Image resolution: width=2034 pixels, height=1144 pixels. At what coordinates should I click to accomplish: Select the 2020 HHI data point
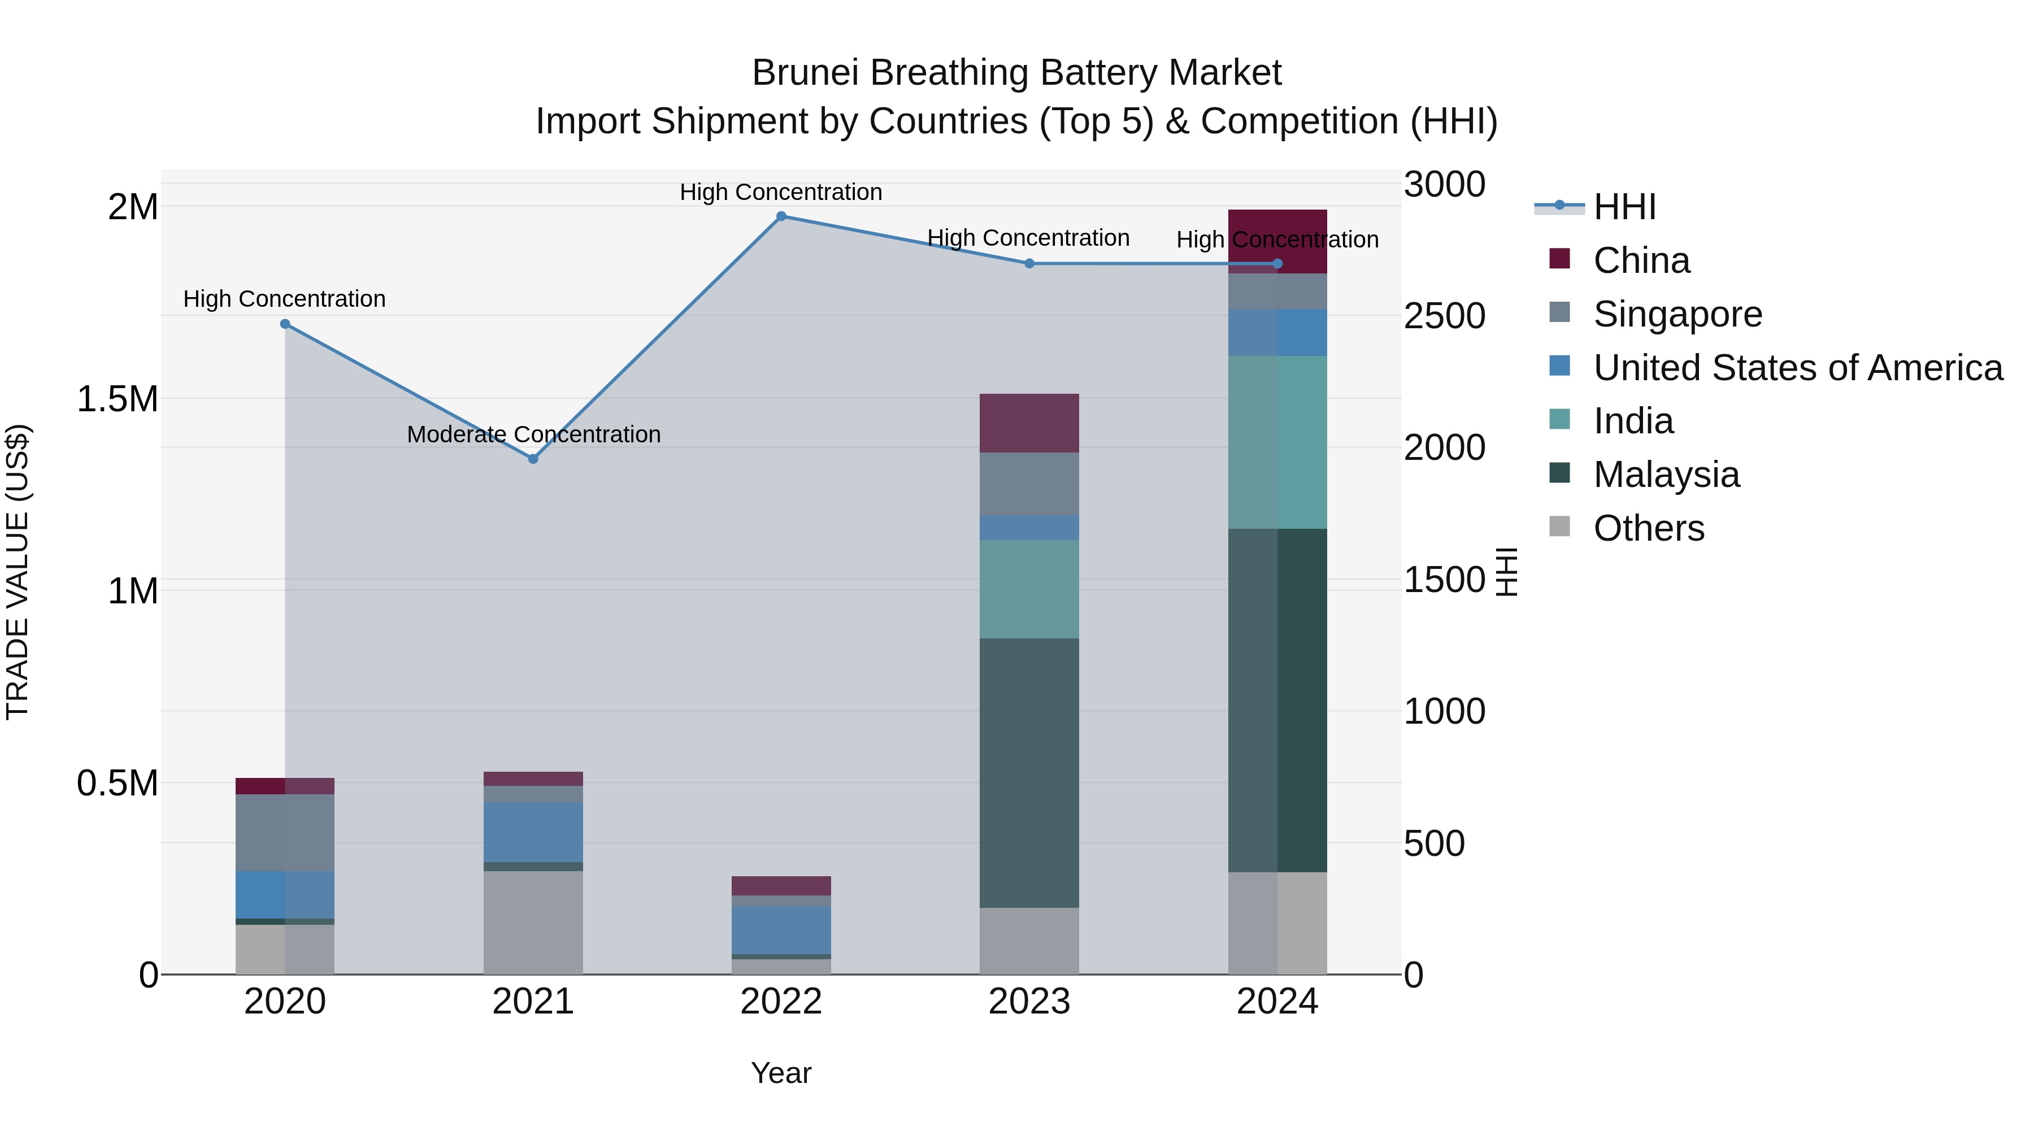(x=285, y=324)
